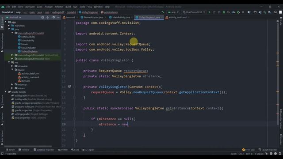Collapse the layout folder

(x=12, y=70)
